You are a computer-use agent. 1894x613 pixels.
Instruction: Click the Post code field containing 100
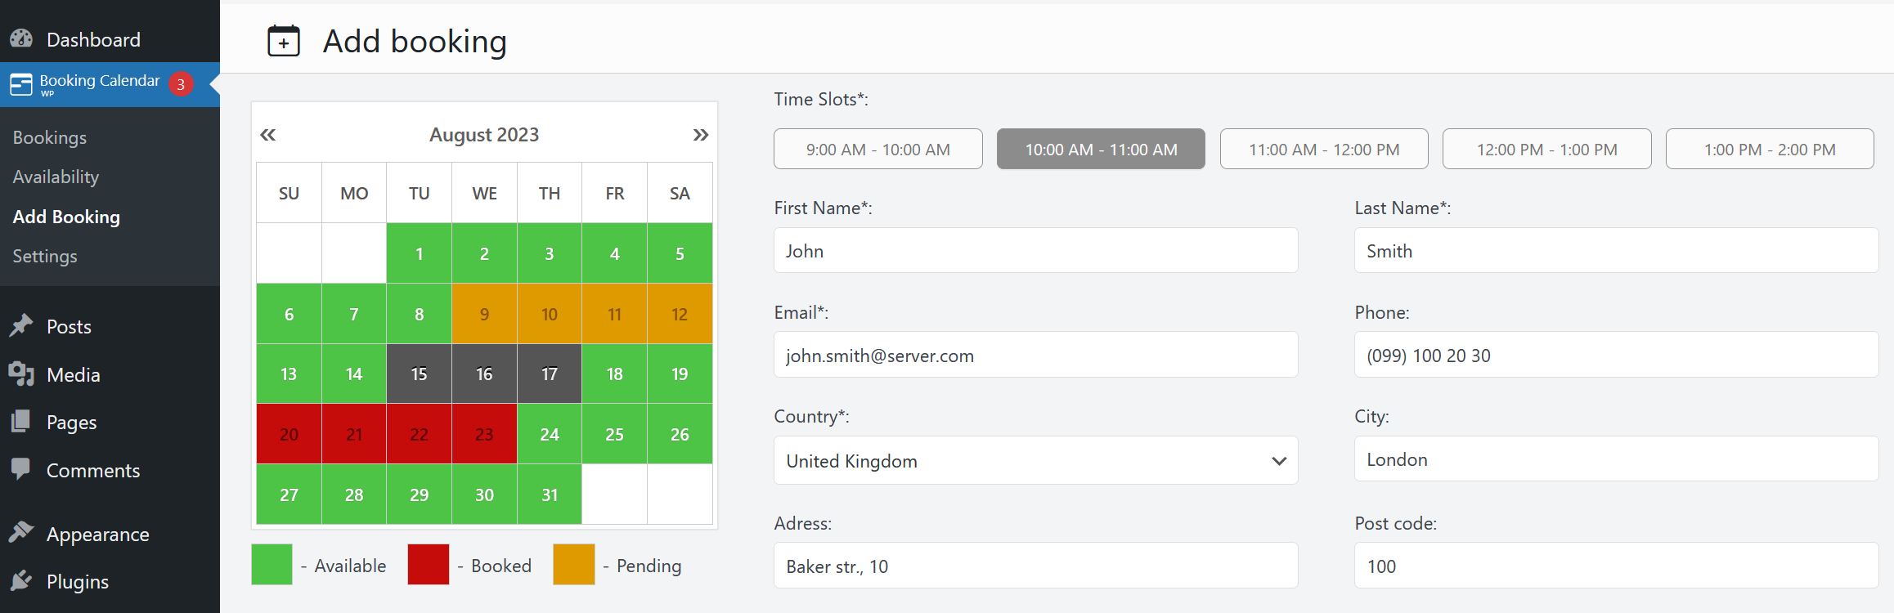tap(1617, 566)
